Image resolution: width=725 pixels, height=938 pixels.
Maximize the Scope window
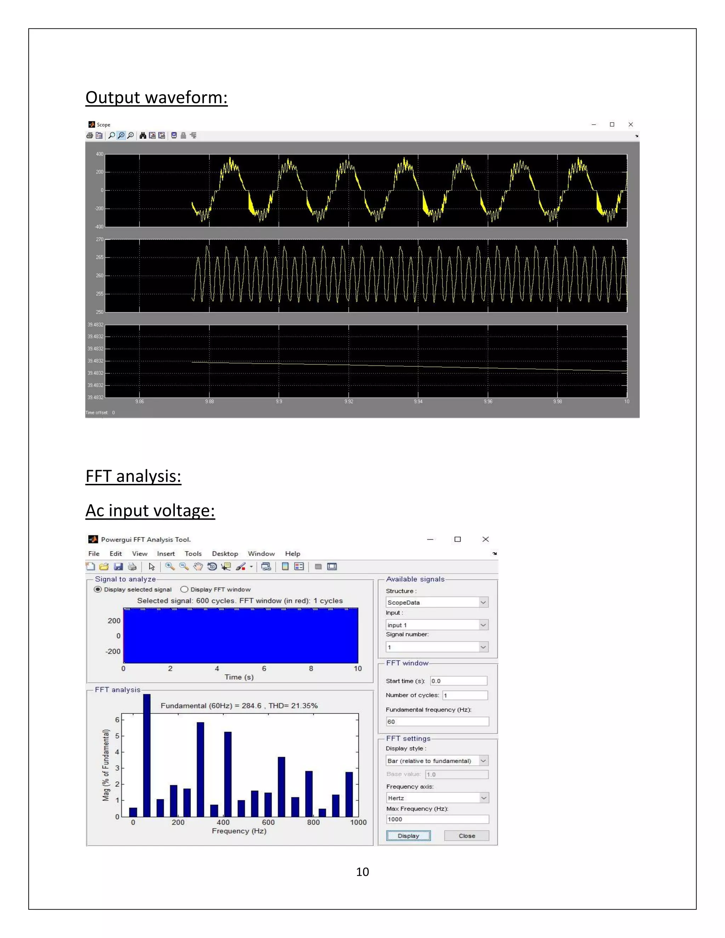[612, 125]
